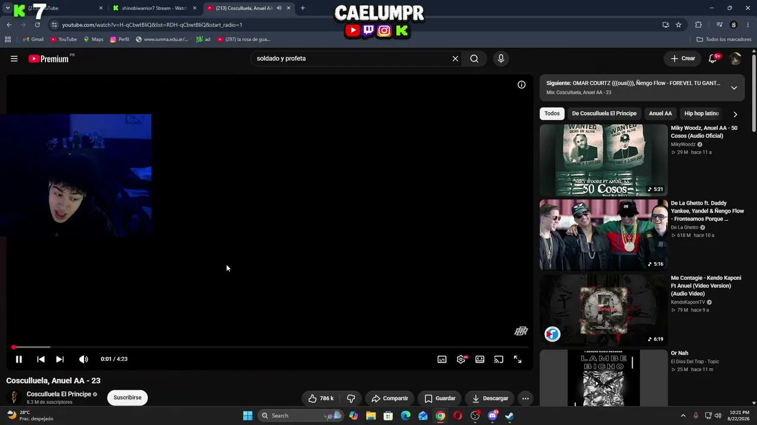
Task: Filter by Anuel AA chip
Action: point(661,113)
